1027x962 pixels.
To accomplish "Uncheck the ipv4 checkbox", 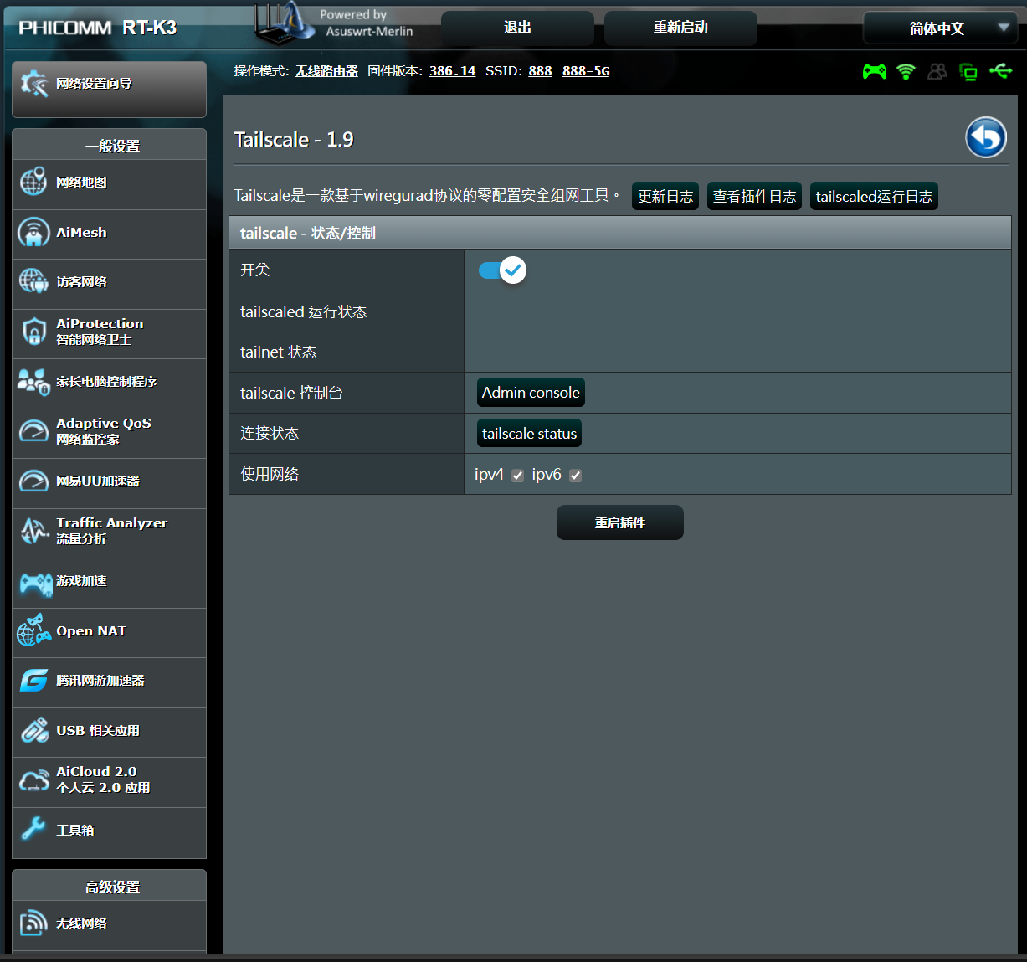I will (517, 476).
